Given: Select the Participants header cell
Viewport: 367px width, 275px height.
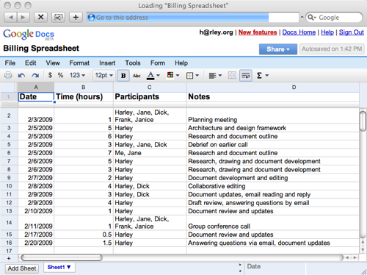Looking at the screenshot, I should click(x=150, y=97).
